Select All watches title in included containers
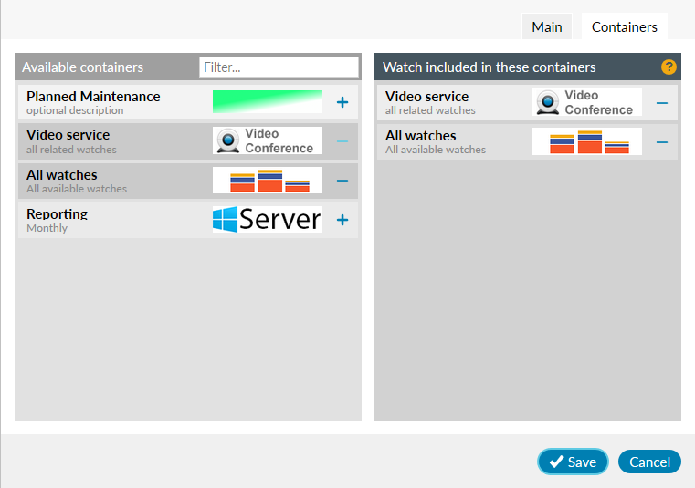The image size is (695, 488). 421,136
